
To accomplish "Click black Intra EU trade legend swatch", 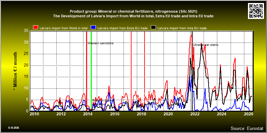I will (x=154, y=28).
